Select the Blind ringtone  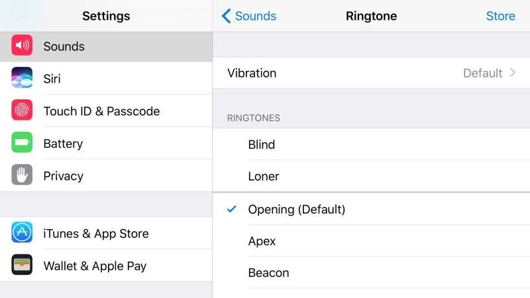pos(262,144)
